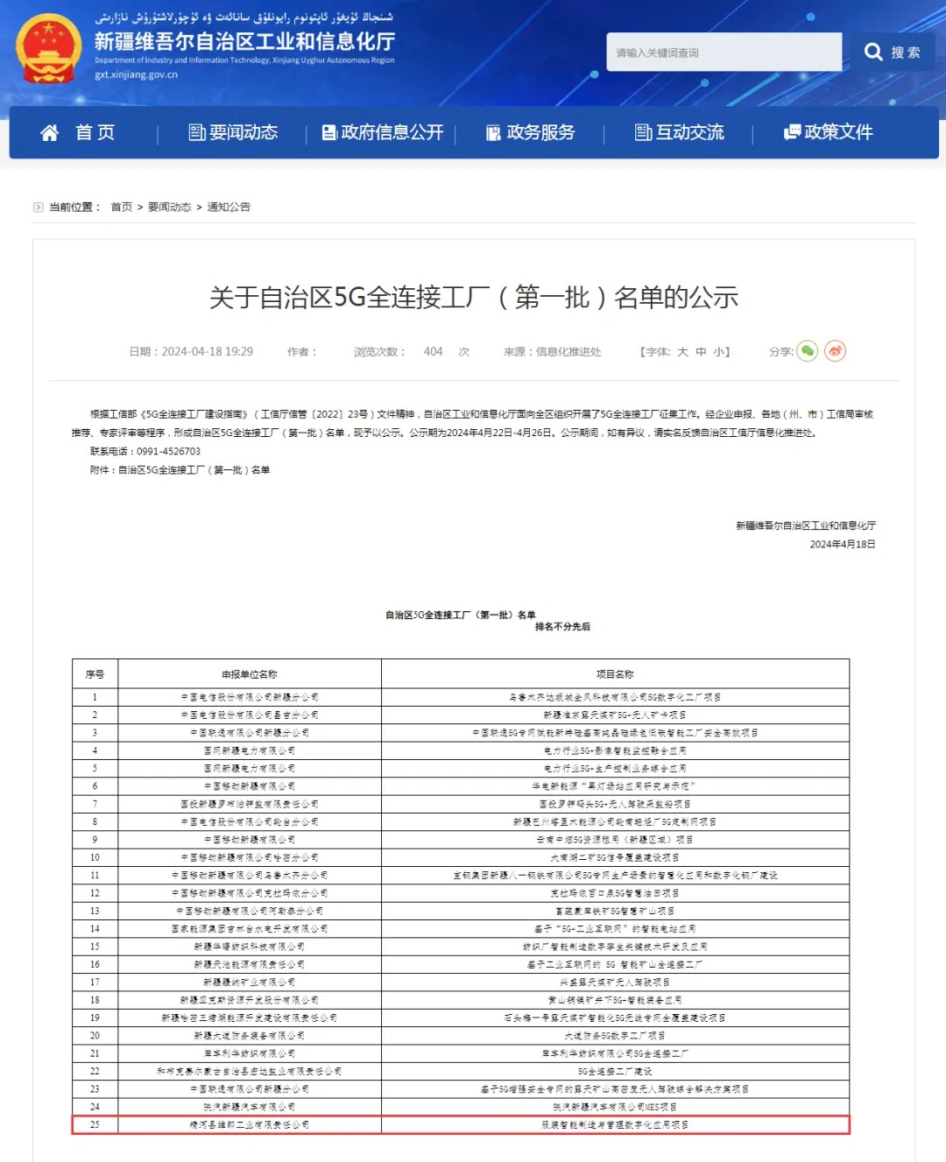This screenshot has height=1162, width=946.
Task: Click the 排名不分先后 note
Action: (x=562, y=627)
